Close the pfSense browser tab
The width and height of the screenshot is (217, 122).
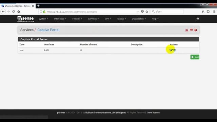pos(33,6)
